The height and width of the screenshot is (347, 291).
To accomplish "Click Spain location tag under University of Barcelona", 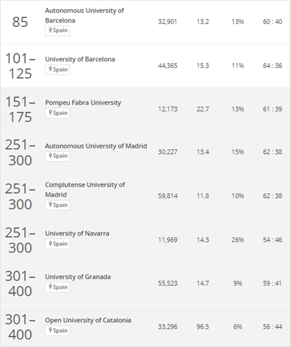I will pyautogui.click(x=57, y=69).
